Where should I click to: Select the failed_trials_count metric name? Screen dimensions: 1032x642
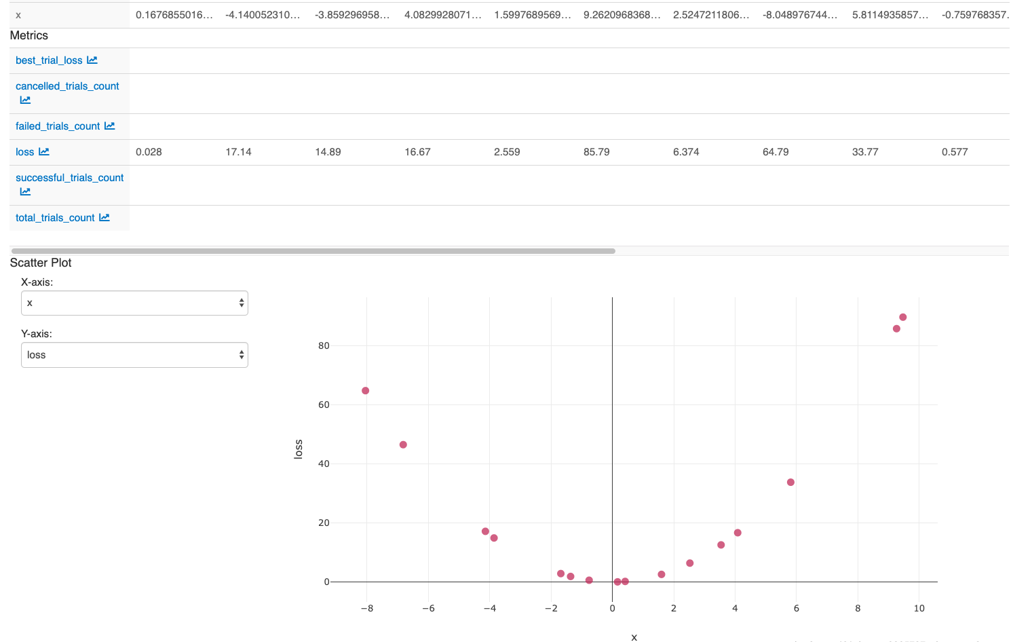click(x=58, y=126)
